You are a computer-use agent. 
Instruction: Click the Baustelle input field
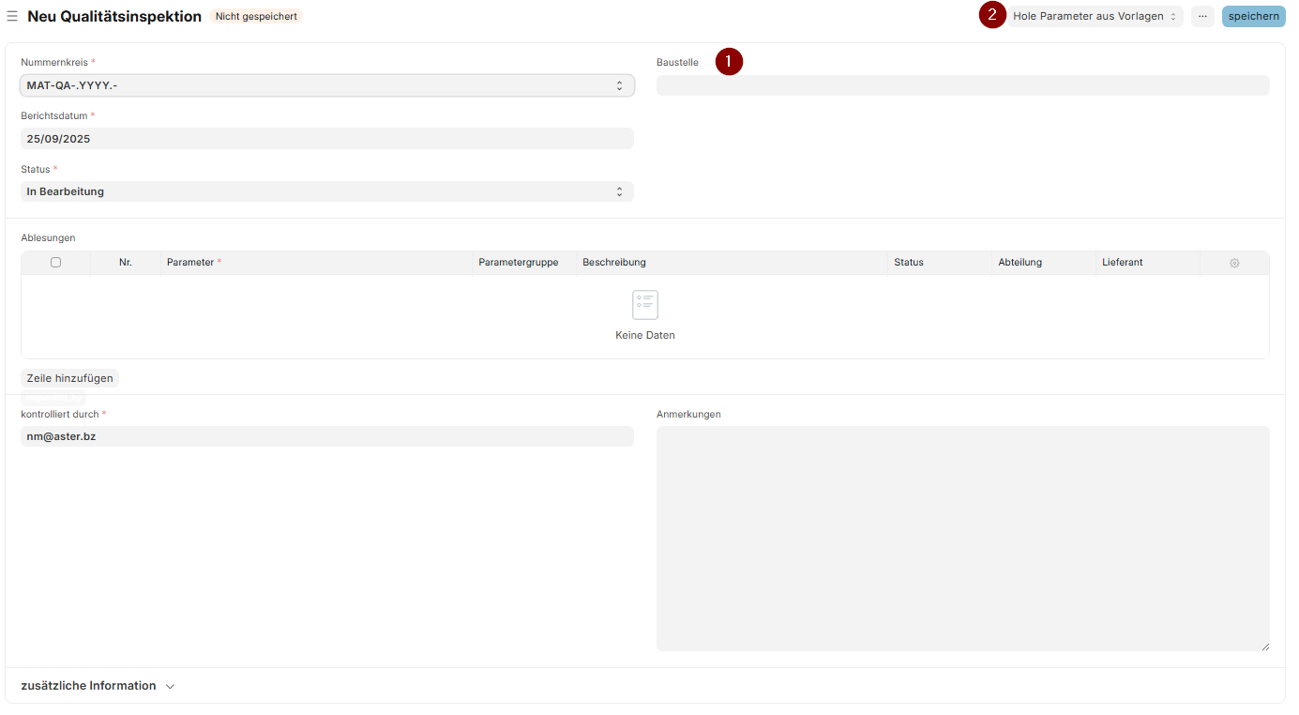962,85
